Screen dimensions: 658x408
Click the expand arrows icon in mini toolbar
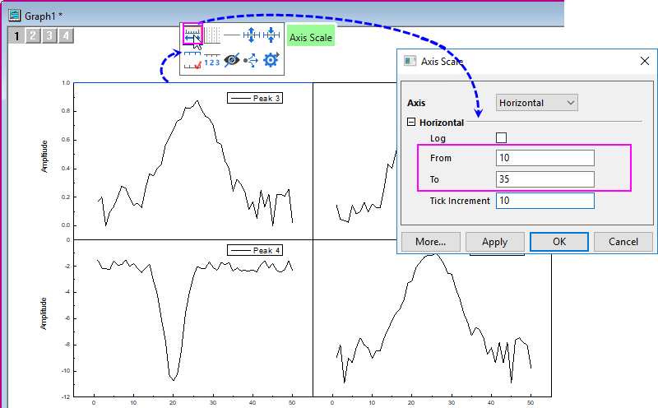pyautogui.click(x=252, y=35)
